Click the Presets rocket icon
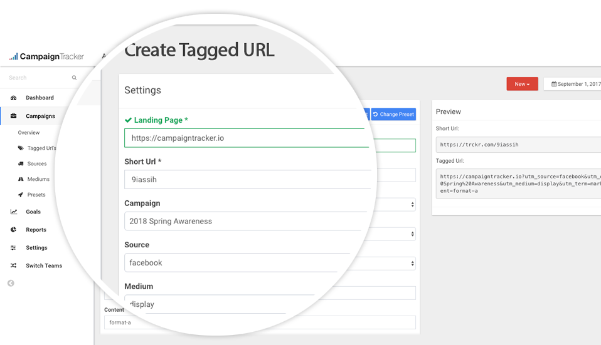 (x=21, y=195)
